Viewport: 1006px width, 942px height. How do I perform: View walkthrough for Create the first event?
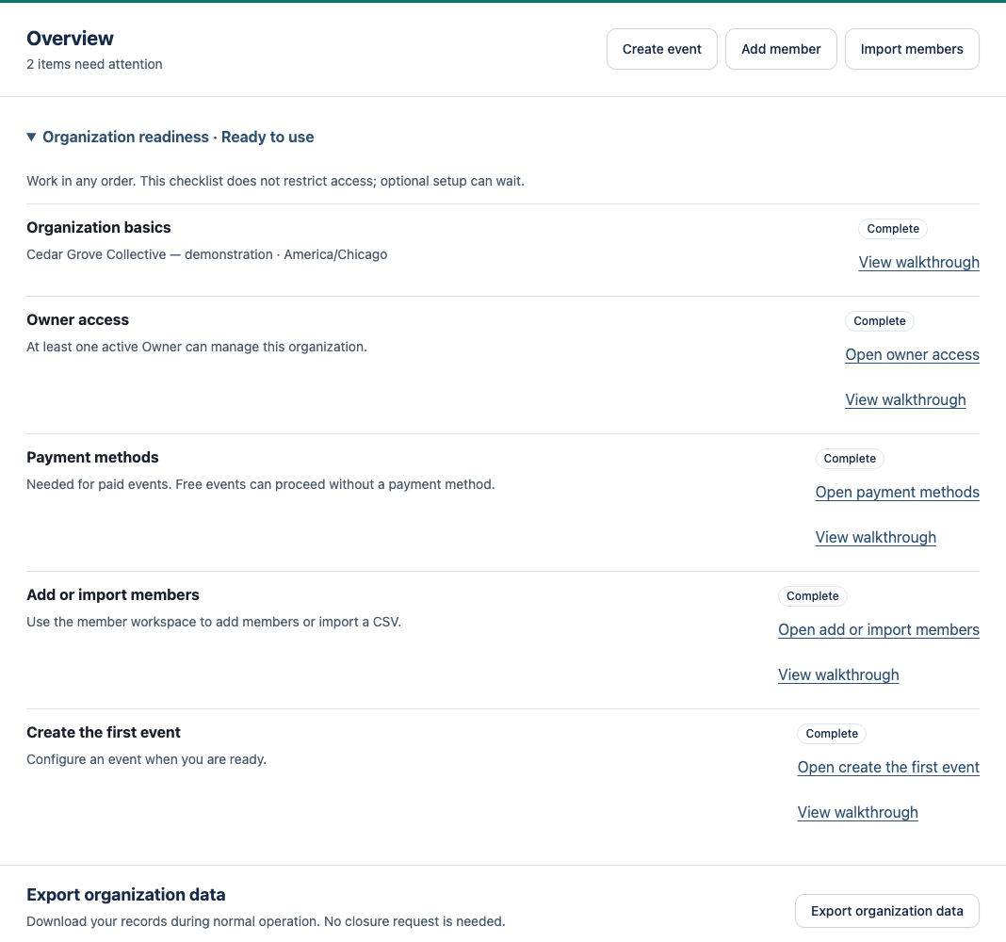857,812
